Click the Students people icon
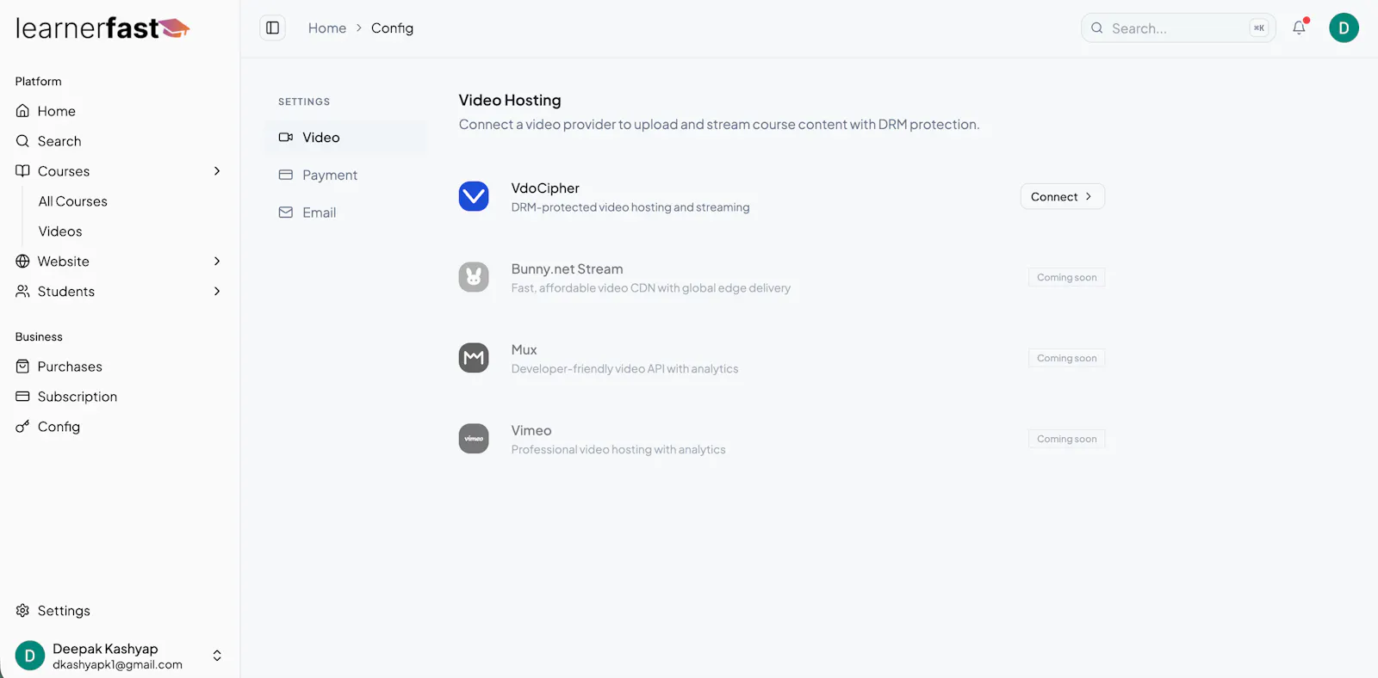Image resolution: width=1378 pixels, height=678 pixels. [x=23, y=292]
